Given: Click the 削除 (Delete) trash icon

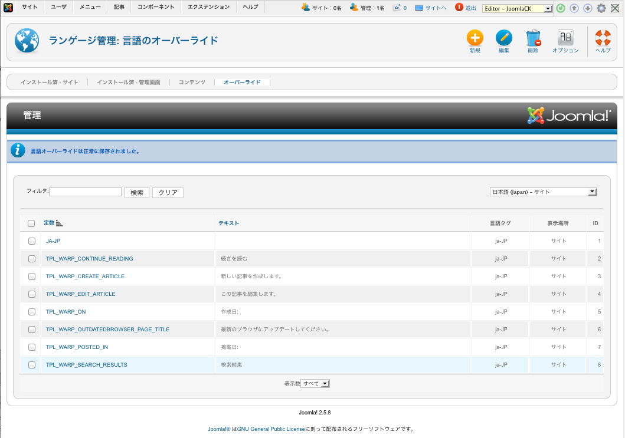Looking at the screenshot, I should coord(533,39).
